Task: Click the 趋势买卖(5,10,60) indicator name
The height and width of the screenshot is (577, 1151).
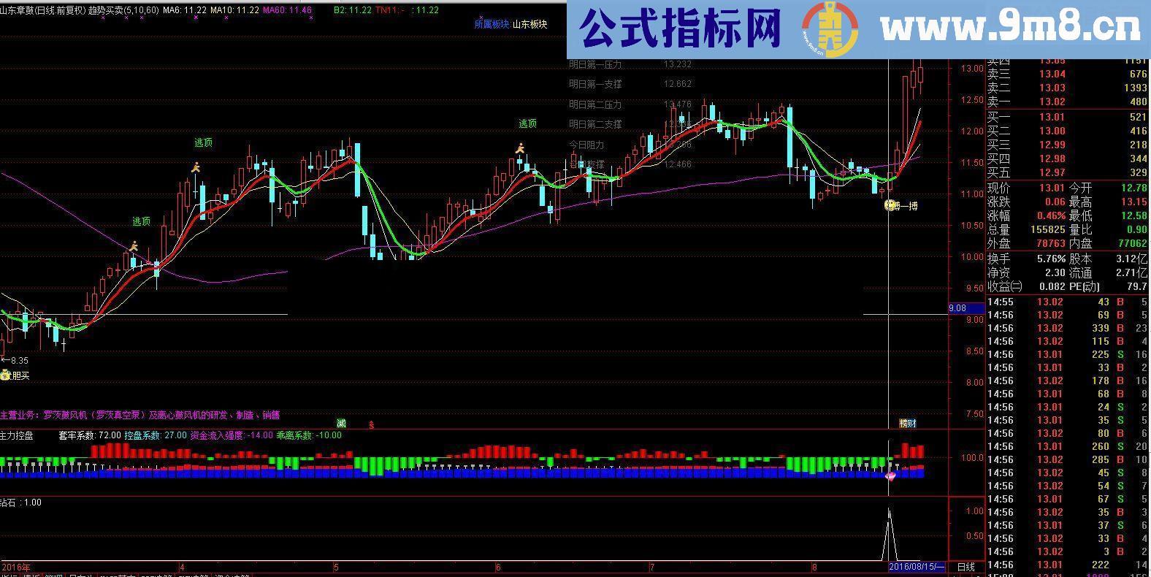Action: [123, 10]
